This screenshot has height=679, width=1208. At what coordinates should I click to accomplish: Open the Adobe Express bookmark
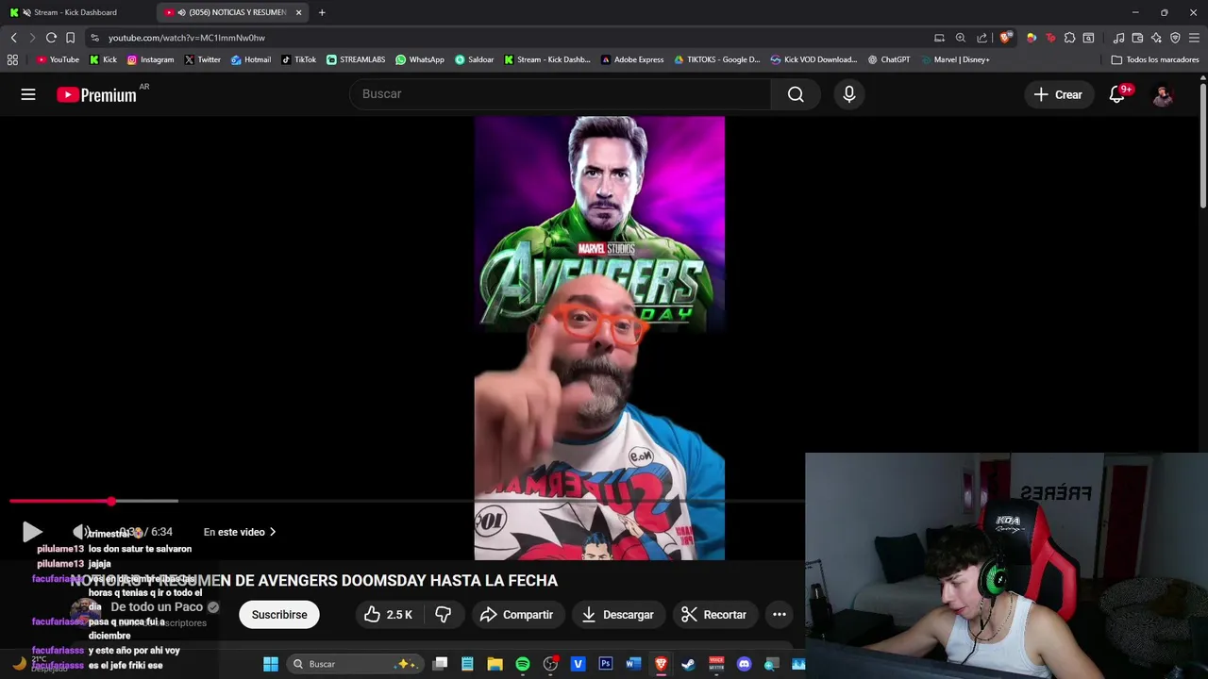pyautogui.click(x=631, y=59)
